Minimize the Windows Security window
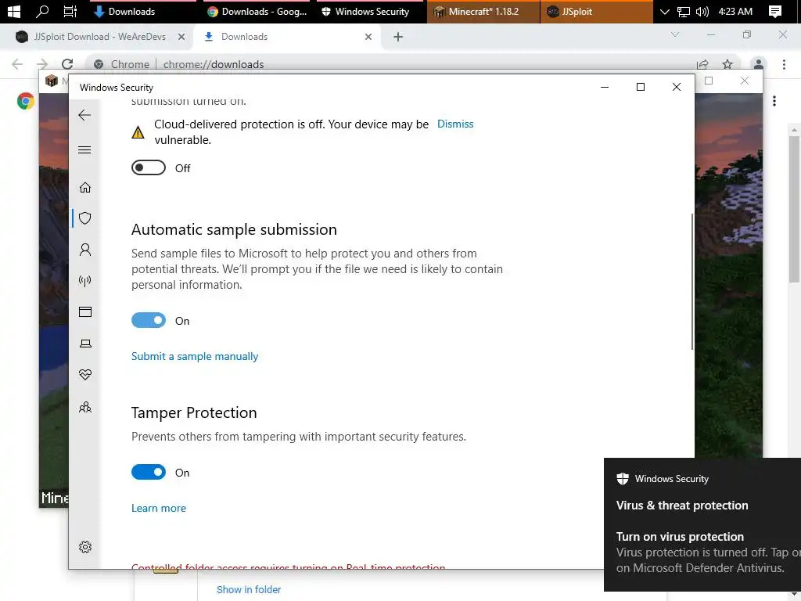Screen dimensions: 801x601 (x=605, y=87)
